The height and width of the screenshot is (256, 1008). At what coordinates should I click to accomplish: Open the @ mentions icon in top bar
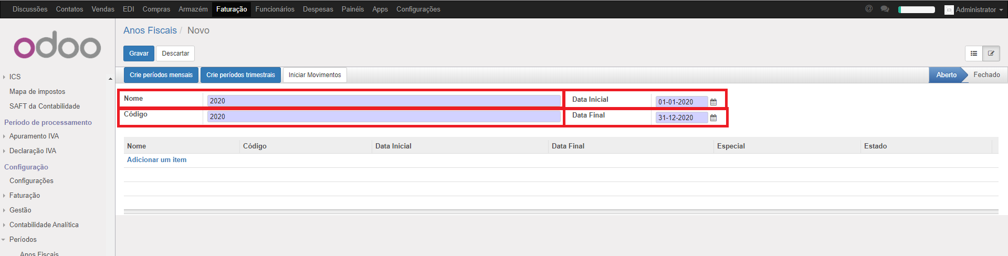[x=869, y=9]
